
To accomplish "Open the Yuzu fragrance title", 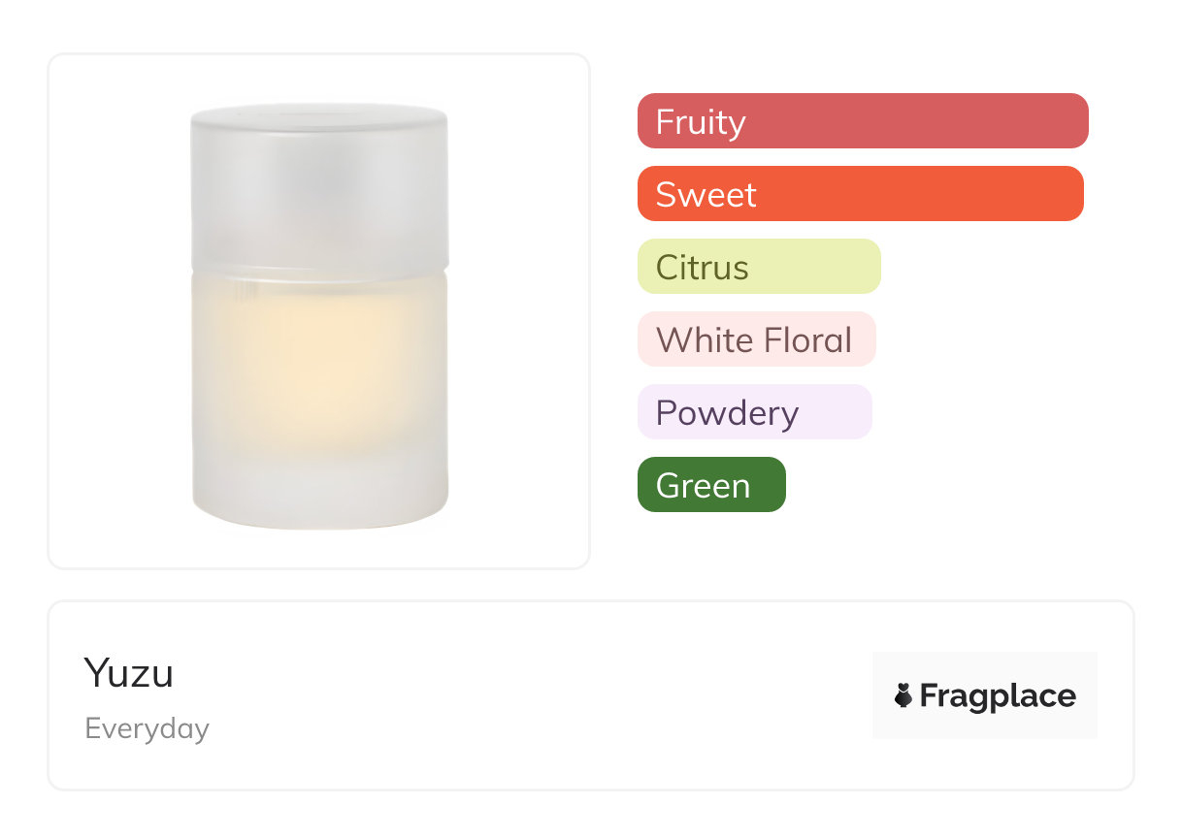I will pos(129,673).
